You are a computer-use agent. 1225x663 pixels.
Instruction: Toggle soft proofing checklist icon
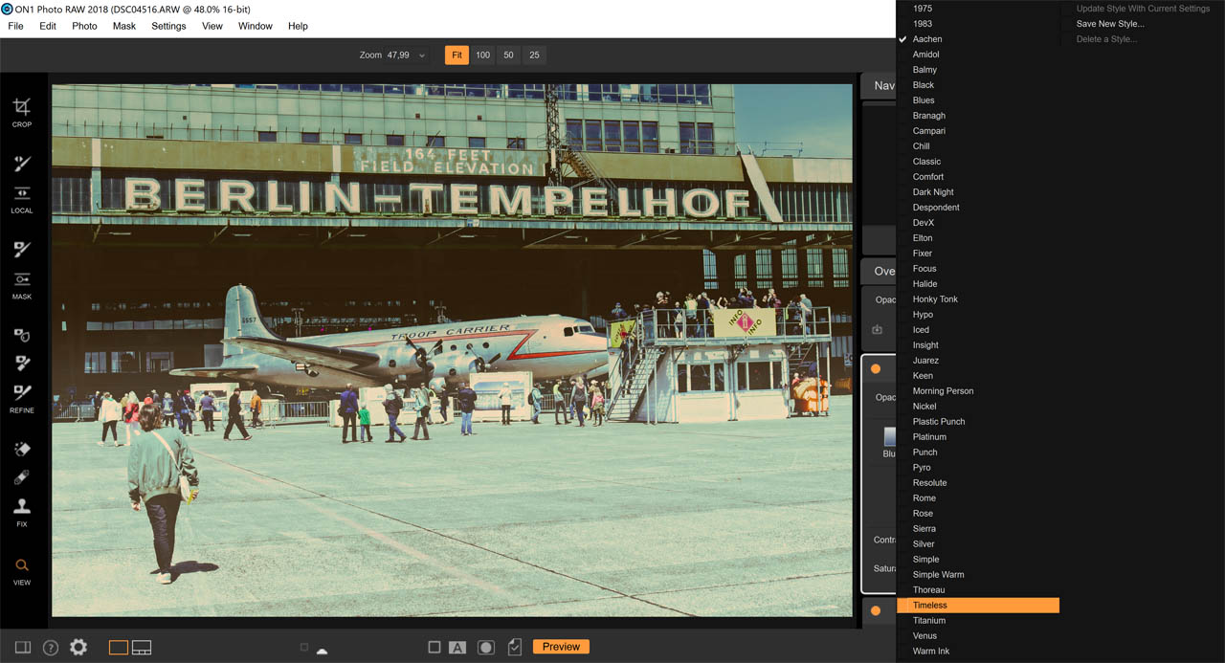click(x=515, y=647)
